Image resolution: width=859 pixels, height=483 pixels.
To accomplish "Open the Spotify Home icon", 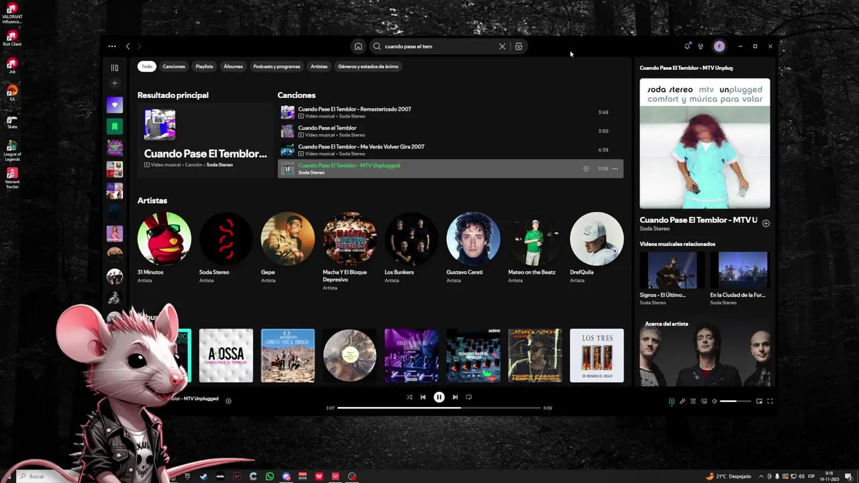I will click(358, 46).
